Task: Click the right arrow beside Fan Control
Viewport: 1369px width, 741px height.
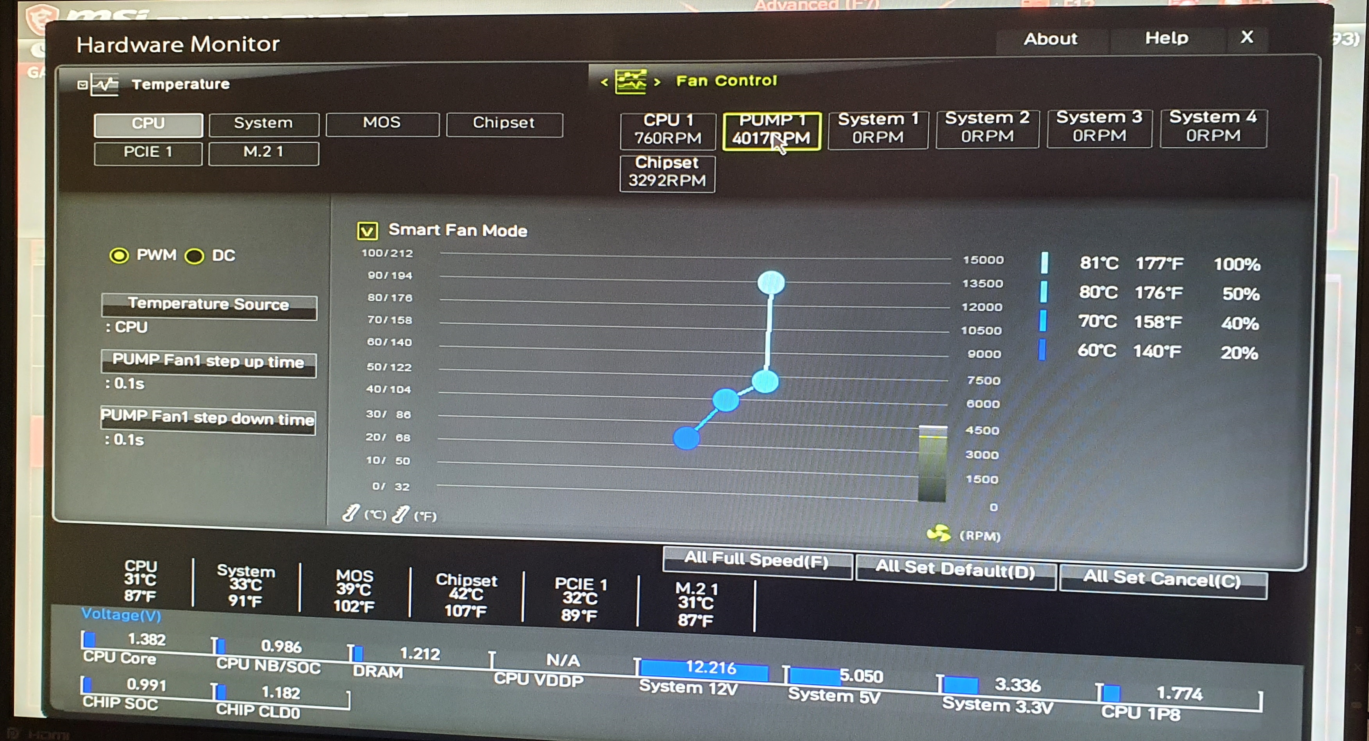Action: click(x=658, y=82)
